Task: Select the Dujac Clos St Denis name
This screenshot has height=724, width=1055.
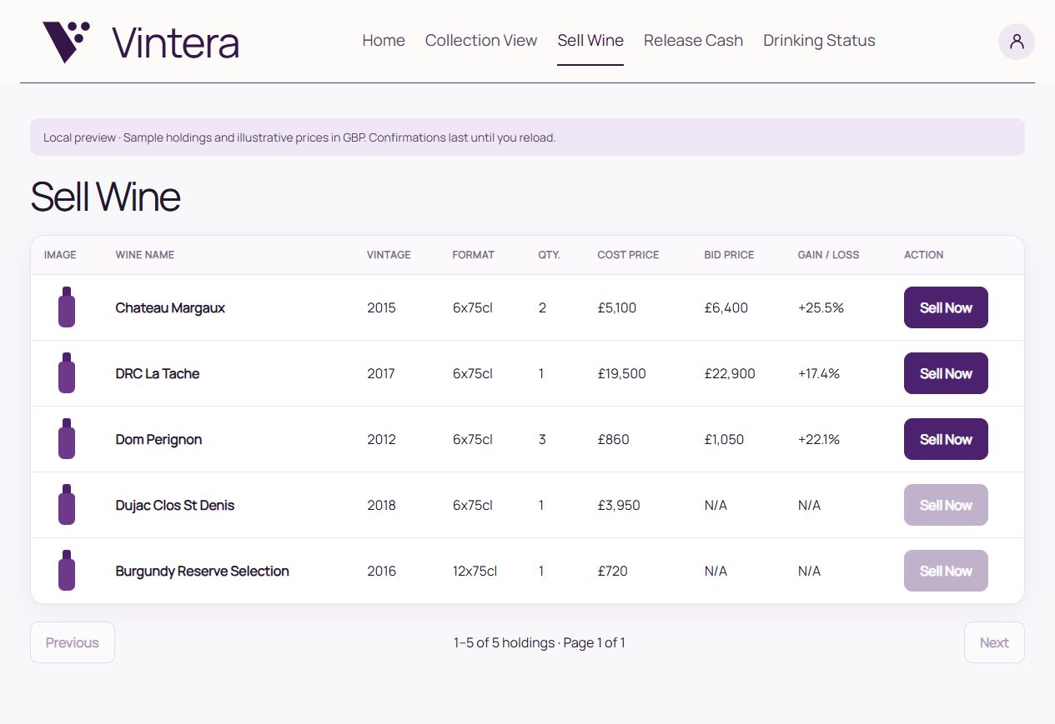Action: pos(175,505)
